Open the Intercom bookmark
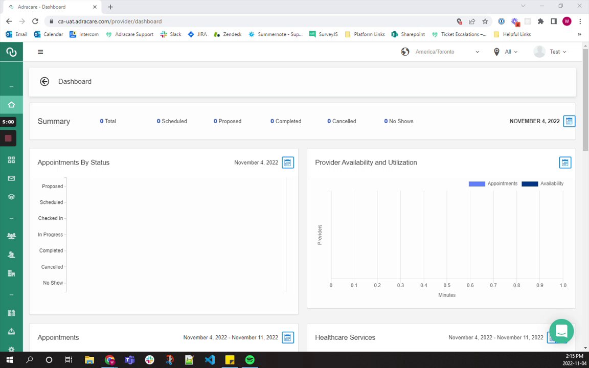The height and width of the screenshot is (368, 589). pyautogui.click(x=84, y=34)
